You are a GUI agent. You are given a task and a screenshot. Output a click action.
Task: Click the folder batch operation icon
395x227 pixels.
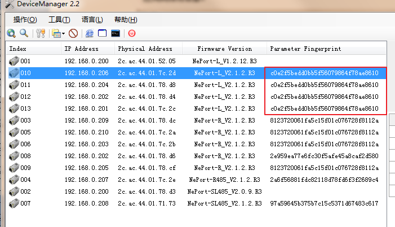[56, 33]
